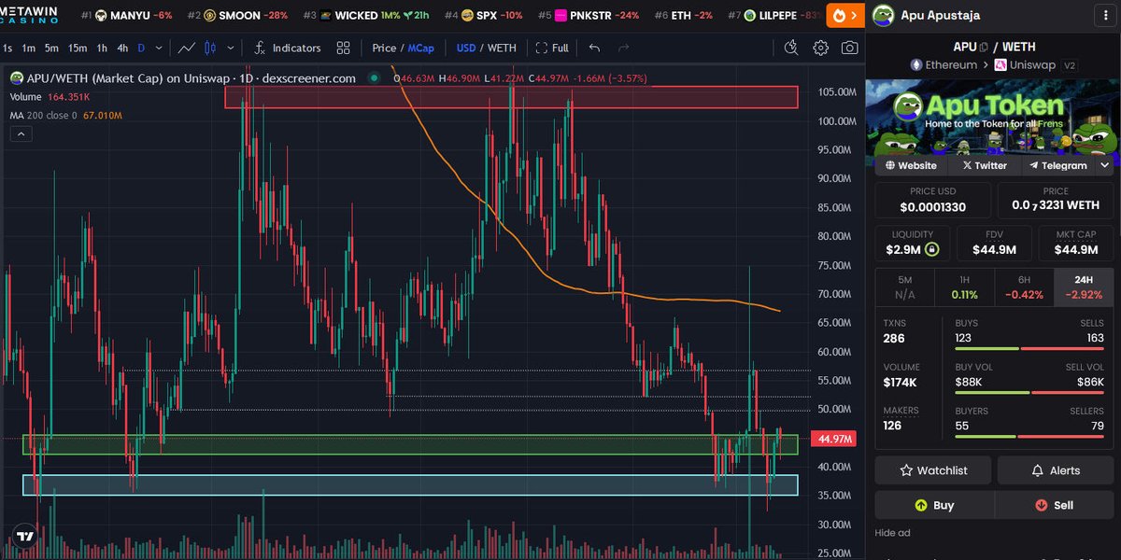Open chart type line style icon

pos(187,48)
